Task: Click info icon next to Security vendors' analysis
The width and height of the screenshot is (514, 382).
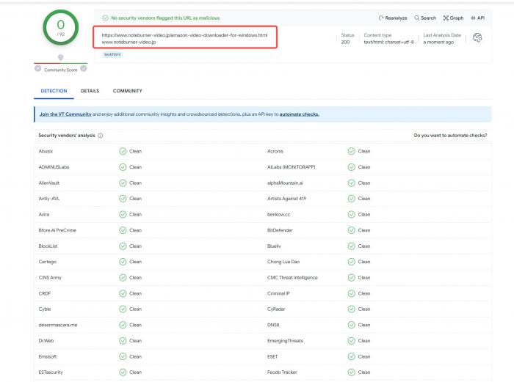Action: tap(101, 136)
